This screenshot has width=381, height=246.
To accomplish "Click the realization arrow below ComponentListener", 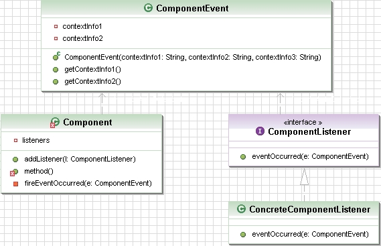I will pos(304,184).
